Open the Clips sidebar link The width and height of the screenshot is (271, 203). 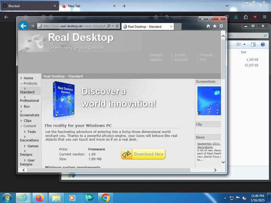28,121
